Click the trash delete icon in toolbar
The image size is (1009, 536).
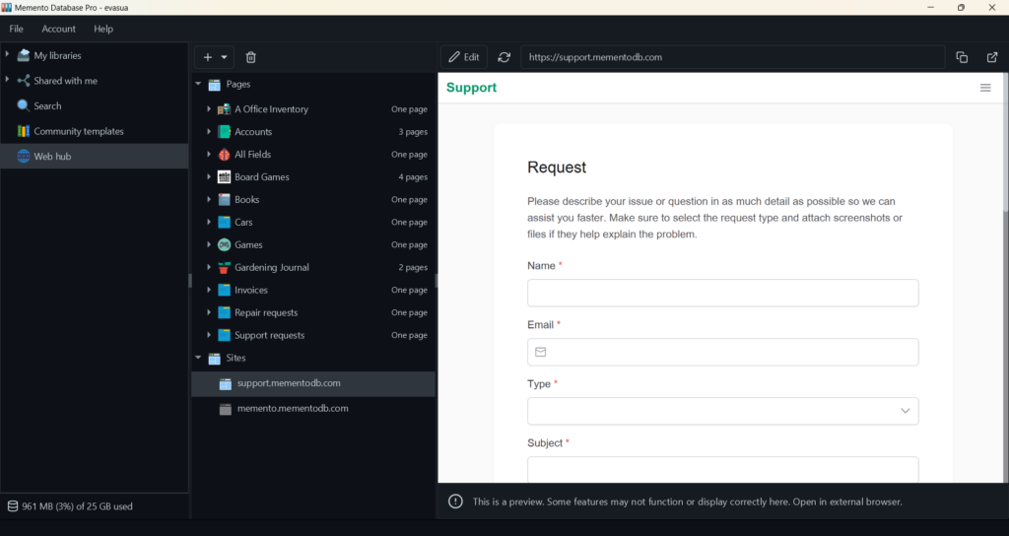(251, 57)
